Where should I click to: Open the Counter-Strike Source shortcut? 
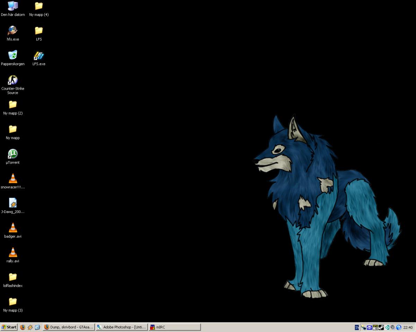point(13,80)
